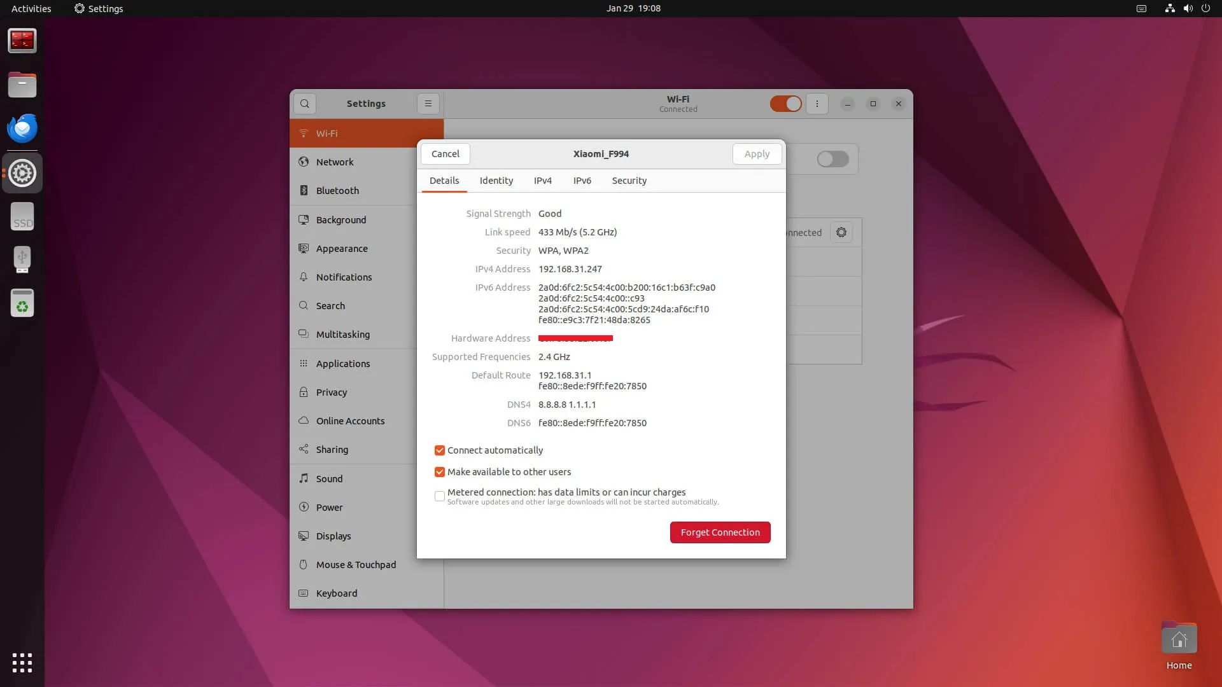Click the network gear settings icon
1222x687 pixels.
click(841, 233)
